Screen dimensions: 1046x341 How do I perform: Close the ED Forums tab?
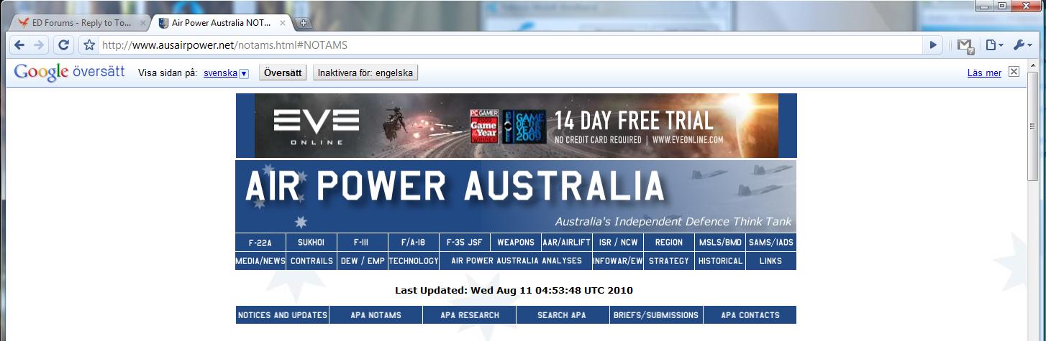[142, 23]
